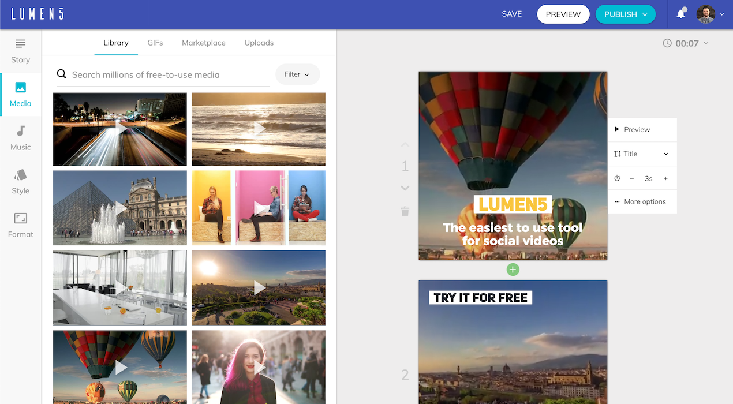Switch to the Uploads tab
Screen dimensions: 733x404
coord(259,43)
